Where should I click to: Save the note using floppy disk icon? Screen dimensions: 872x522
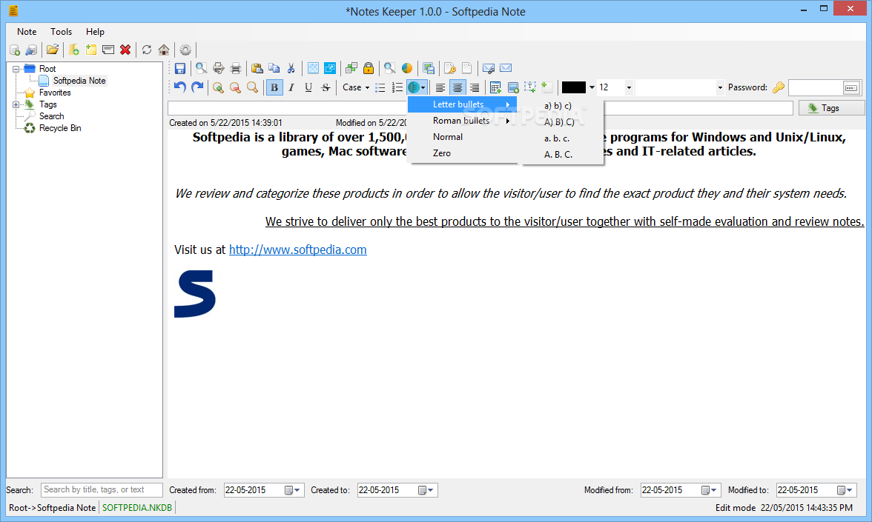[x=180, y=68]
